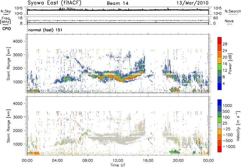The image size is (241, 167).
Task: Click the date '13/Mar/2010'
Action: (192, 3)
